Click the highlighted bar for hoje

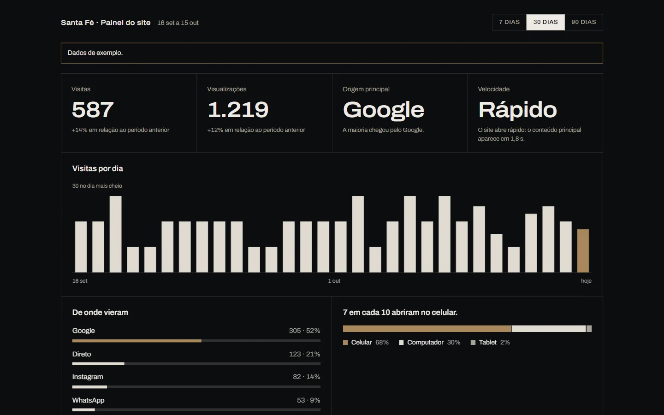click(583, 250)
